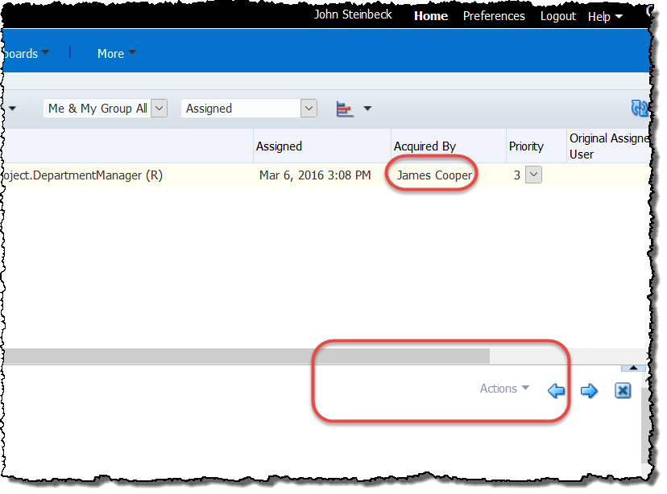Click the Logout link
667x494 pixels.
point(558,16)
